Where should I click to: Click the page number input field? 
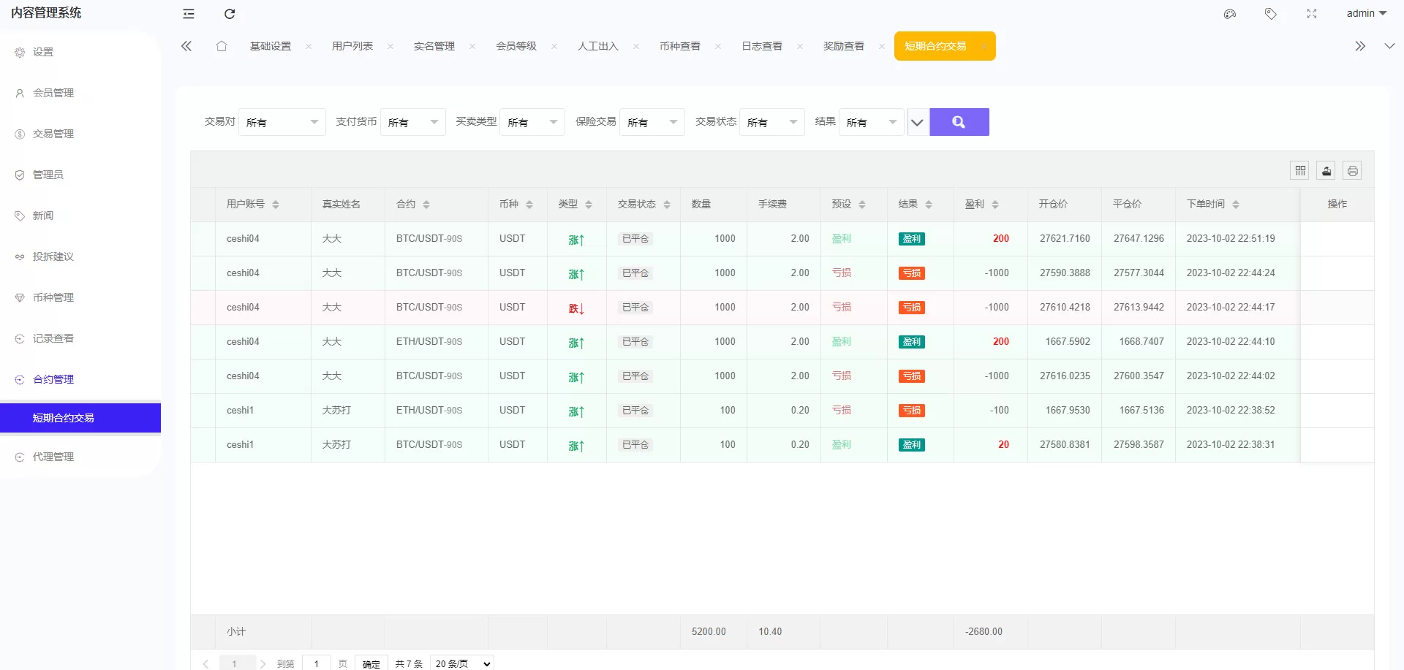[x=316, y=663]
